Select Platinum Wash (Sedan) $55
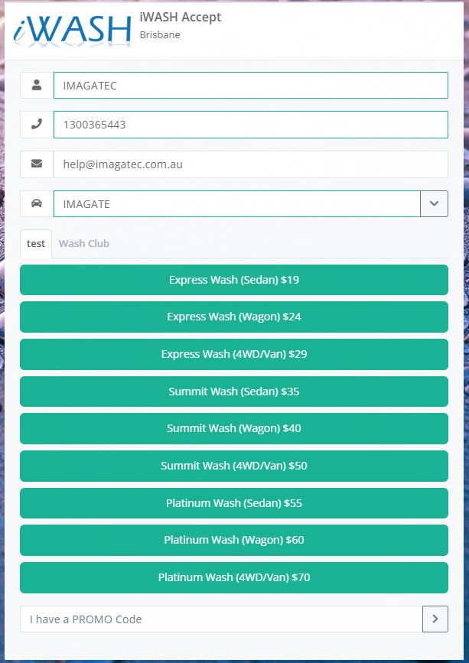 point(234,503)
